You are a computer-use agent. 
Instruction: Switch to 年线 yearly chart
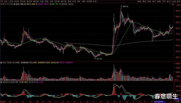74,2
